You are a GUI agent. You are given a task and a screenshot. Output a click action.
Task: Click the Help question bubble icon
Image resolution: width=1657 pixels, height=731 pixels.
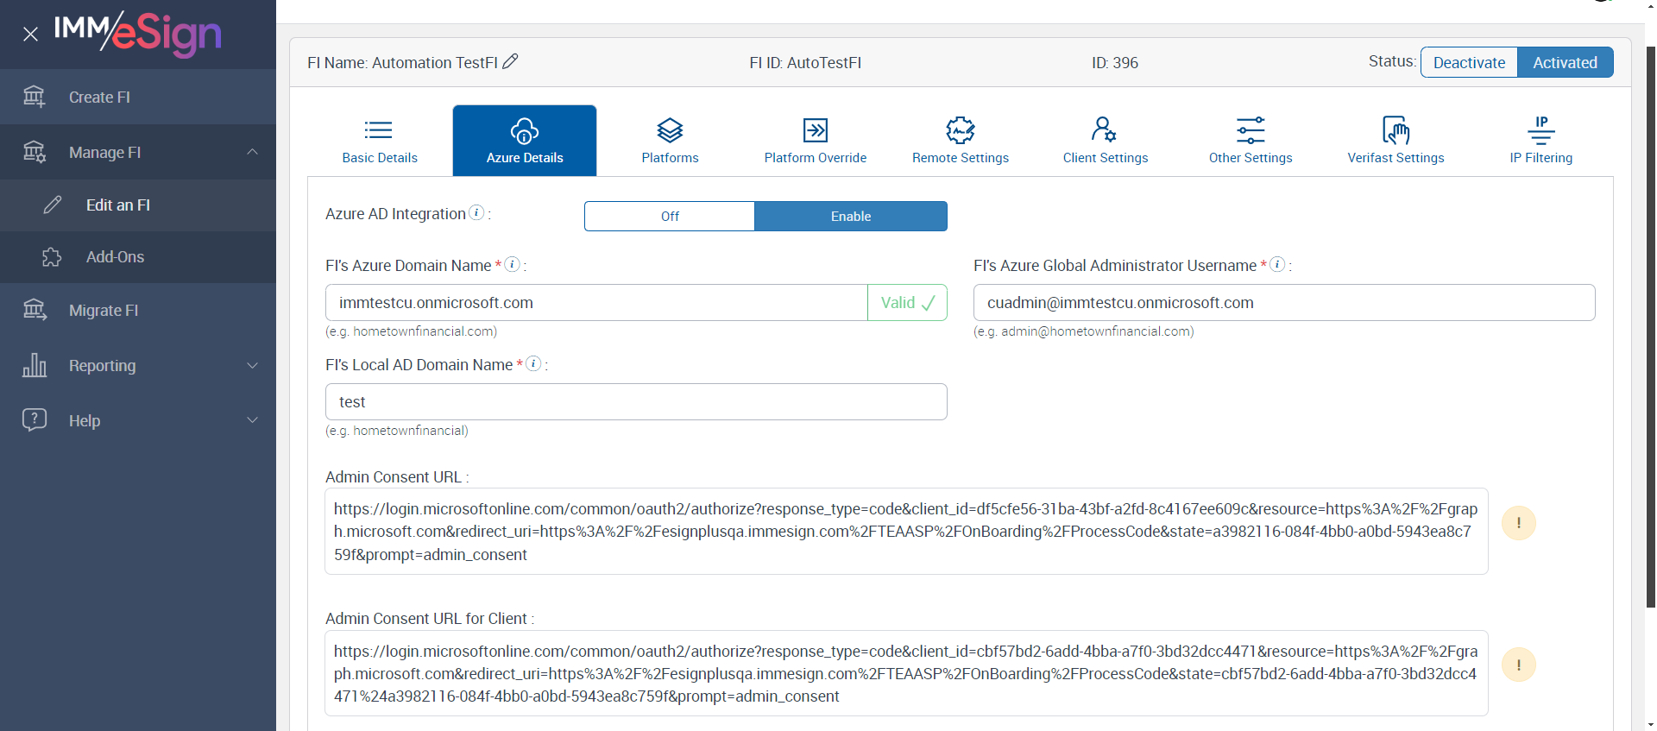35,420
